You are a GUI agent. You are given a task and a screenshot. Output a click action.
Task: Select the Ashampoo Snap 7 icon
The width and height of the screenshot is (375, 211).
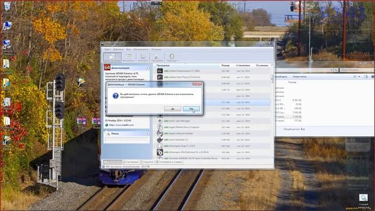160,146
